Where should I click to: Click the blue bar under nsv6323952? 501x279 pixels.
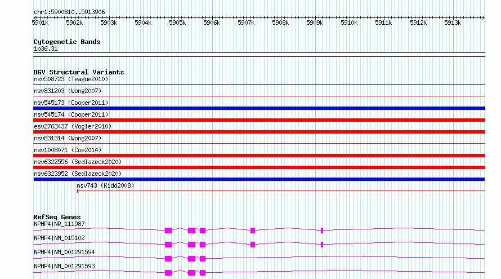259,179
